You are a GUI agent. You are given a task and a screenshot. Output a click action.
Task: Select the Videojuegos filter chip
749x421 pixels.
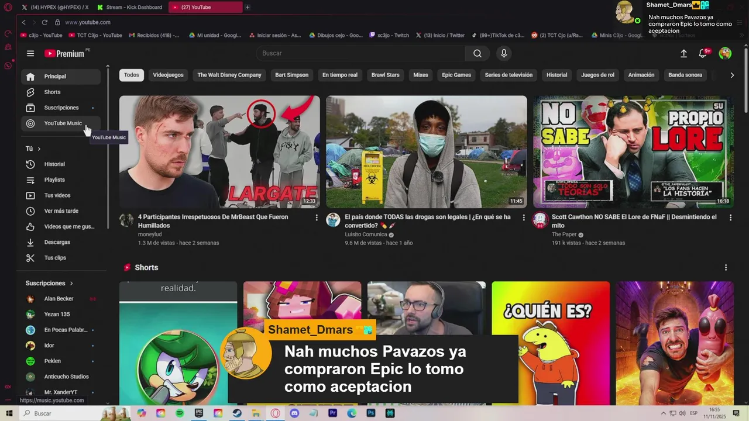coord(168,75)
